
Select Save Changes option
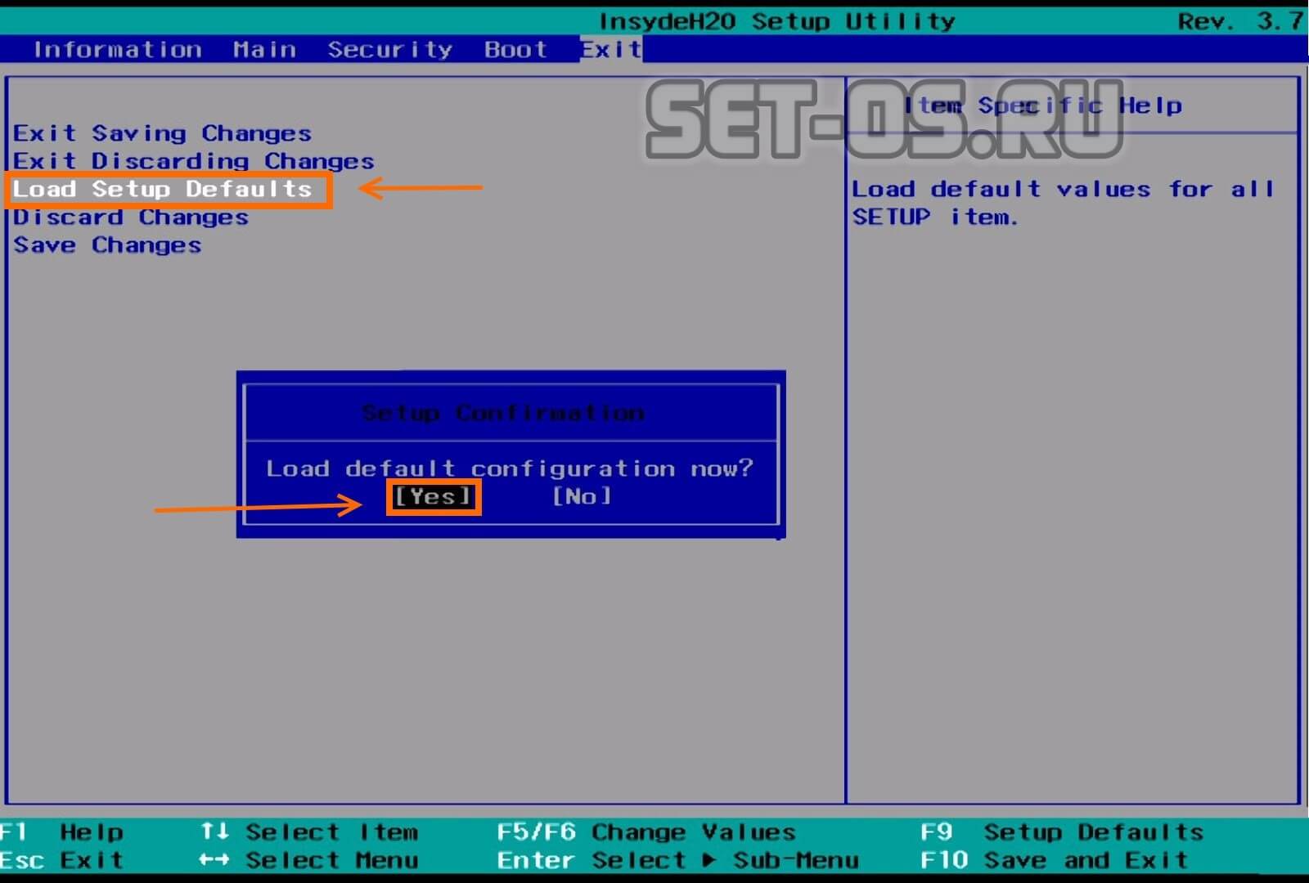click(x=107, y=244)
